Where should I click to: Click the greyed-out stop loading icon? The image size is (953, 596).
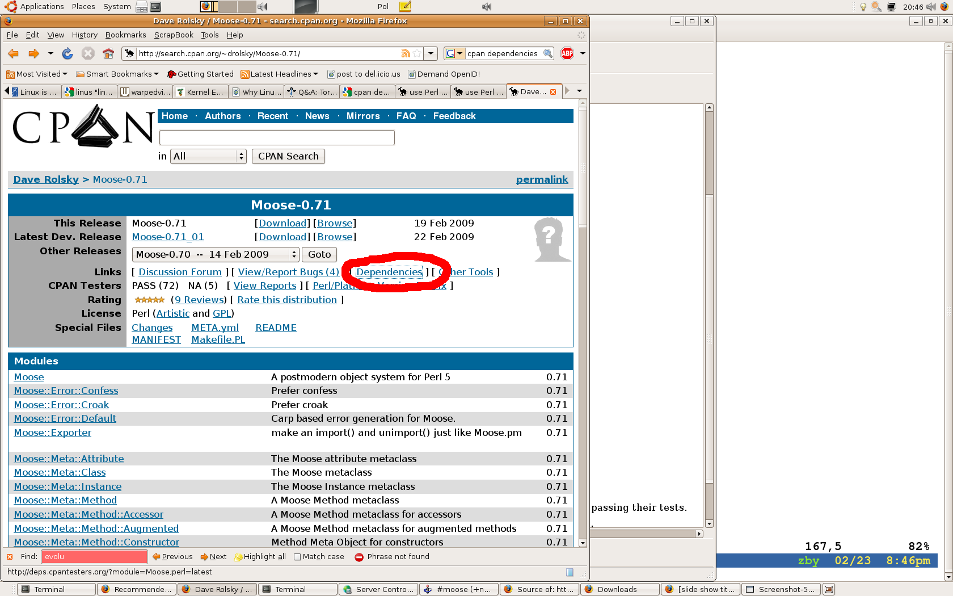pos(87,53)
